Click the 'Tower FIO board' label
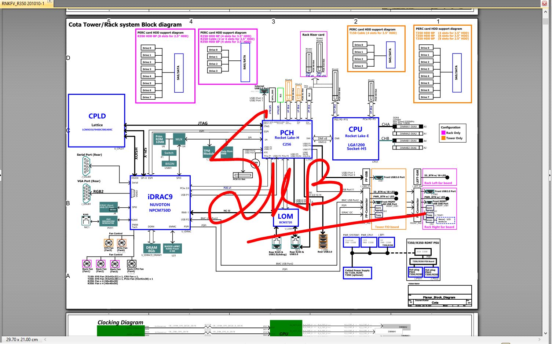Screen dimensions: 552x344 click(387, 227)
